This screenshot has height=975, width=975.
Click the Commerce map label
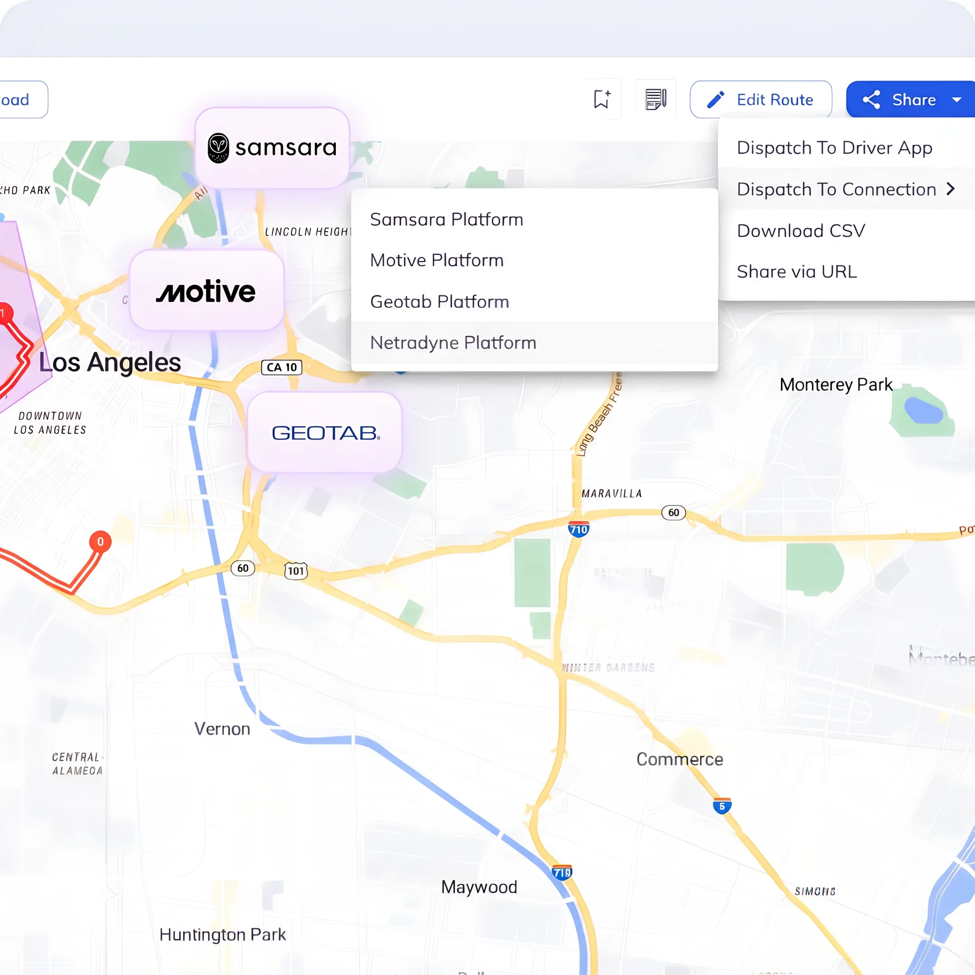pos(679,759)
